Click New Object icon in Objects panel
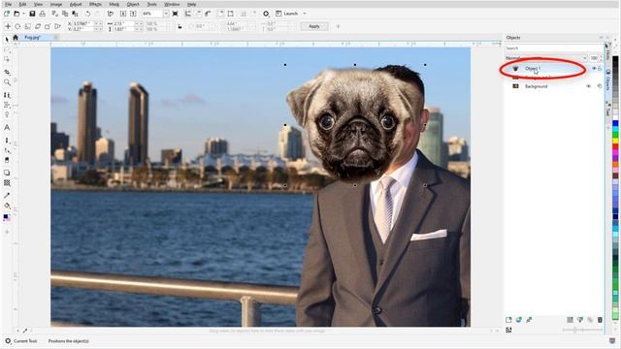 508,320
